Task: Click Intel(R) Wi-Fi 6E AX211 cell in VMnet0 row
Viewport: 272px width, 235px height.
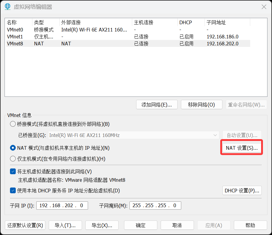Action: (x=94, y=30)
